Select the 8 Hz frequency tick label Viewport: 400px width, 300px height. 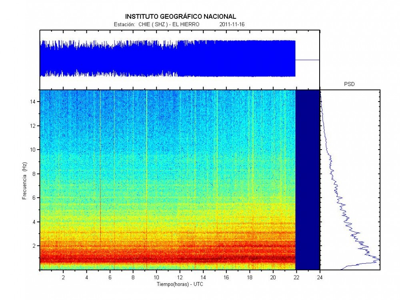pos(34,174)
